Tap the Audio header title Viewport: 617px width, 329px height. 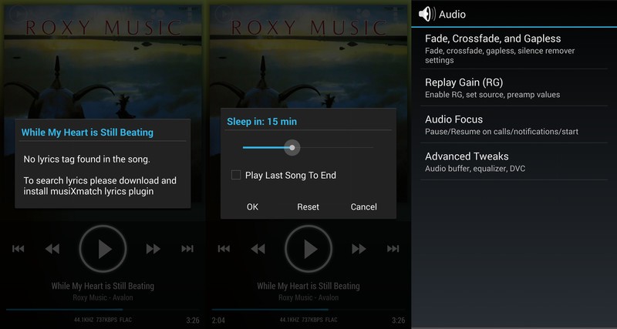coord(452,15)
